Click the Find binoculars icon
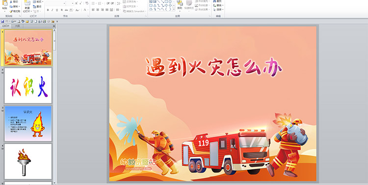 coord(214,1)
